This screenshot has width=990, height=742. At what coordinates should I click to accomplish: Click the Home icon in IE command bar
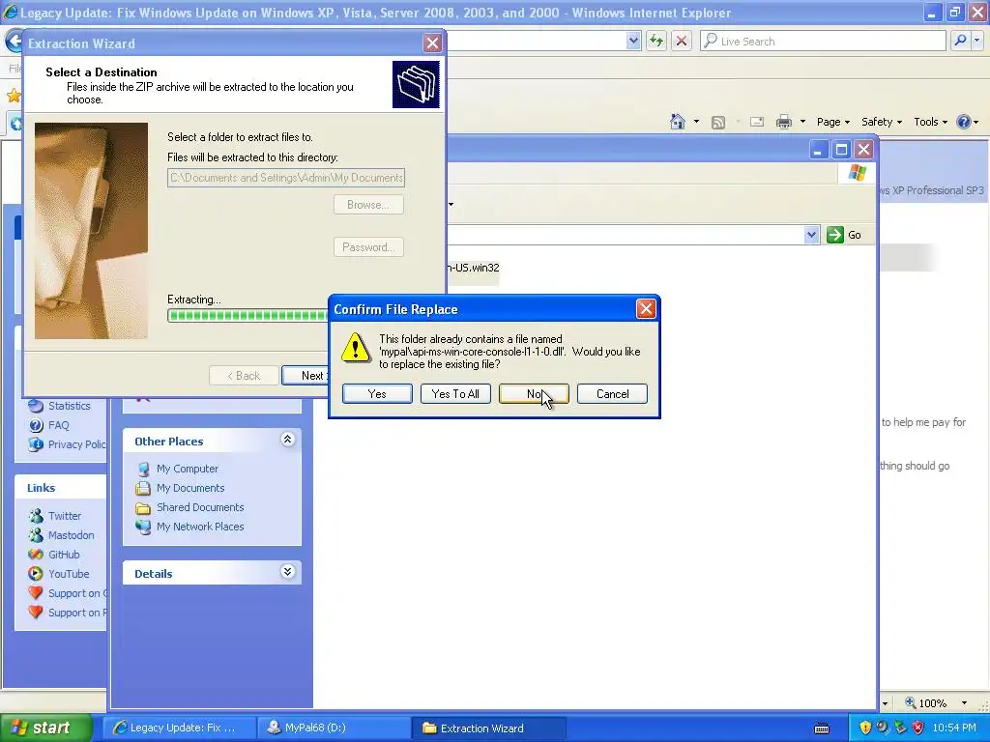pyautogui.click(x=678, y=122)
